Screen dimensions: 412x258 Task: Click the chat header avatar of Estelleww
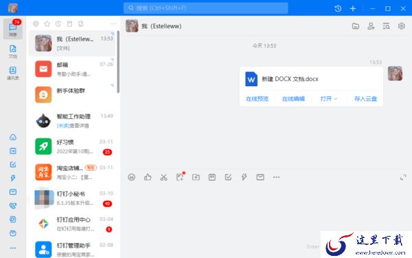[132, 26]
